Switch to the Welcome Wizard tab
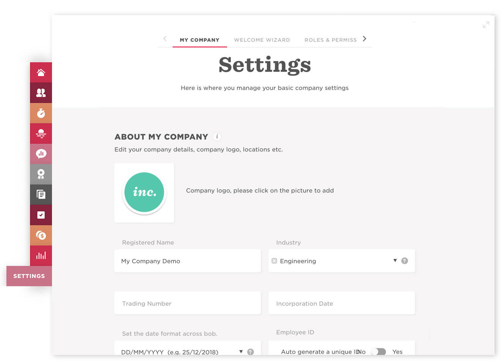This screenshot has width=501, height=361. point(262,40)
